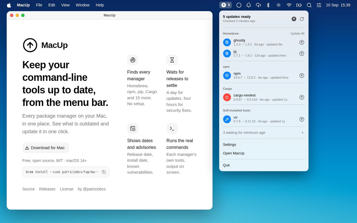Click the update-all arrow icon in popup header
The width and height of the screenshot is (357, 223).
tap(294, 19)
